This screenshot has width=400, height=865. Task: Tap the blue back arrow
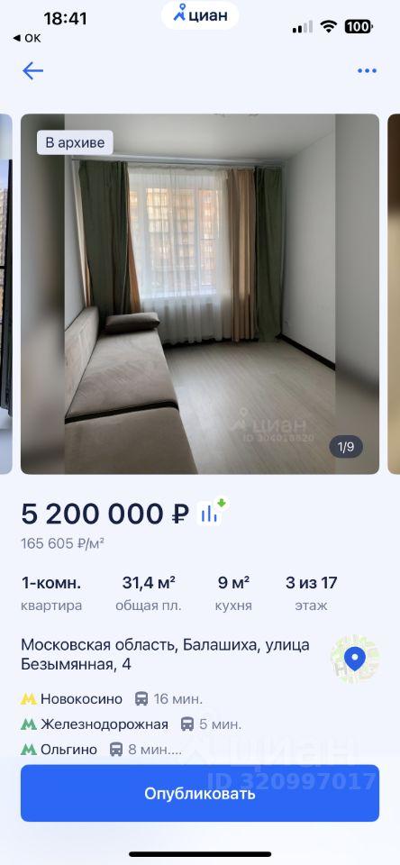click(32, 70)
